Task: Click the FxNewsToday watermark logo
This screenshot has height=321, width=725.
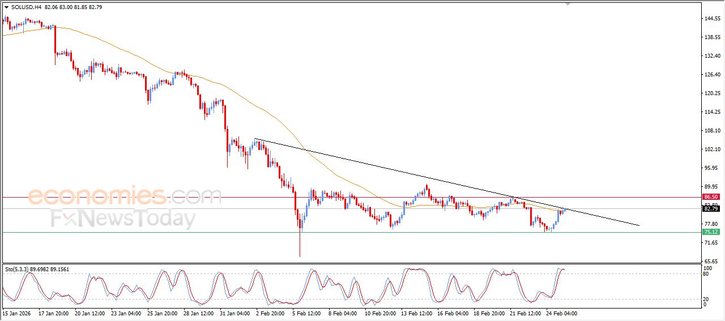Action: point(123,219)
